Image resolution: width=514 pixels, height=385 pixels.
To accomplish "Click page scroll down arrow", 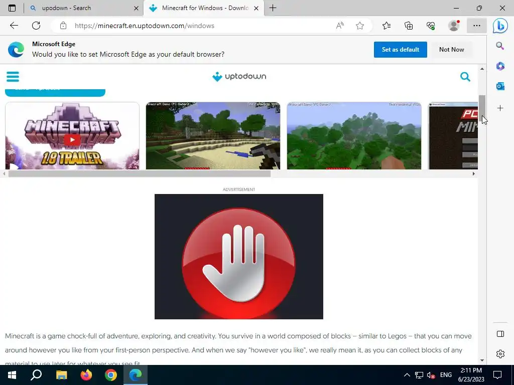I will [x=482, y=360].
